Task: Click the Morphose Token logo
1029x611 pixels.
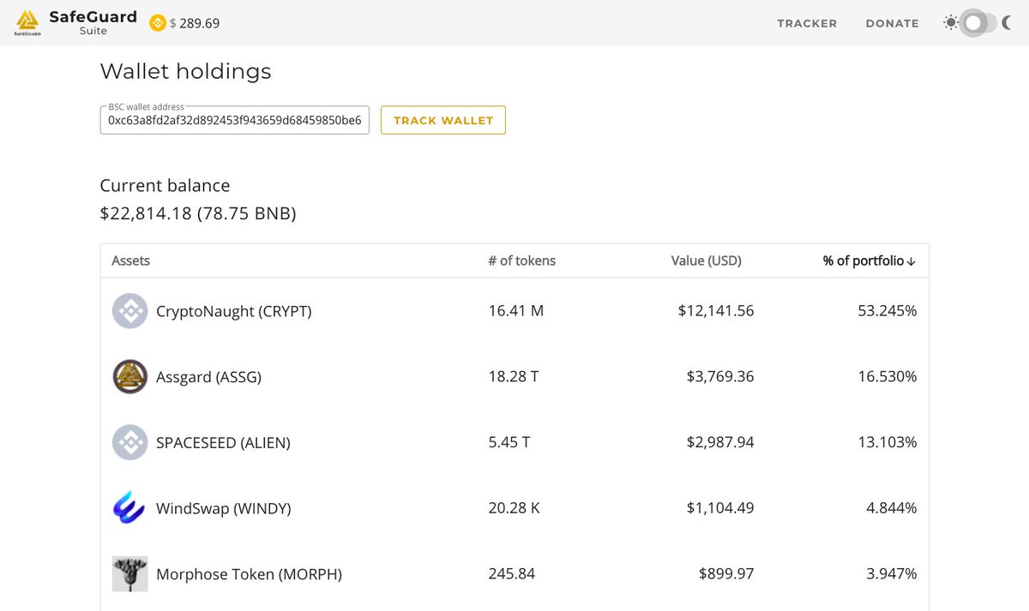Action: pos(130,573)
